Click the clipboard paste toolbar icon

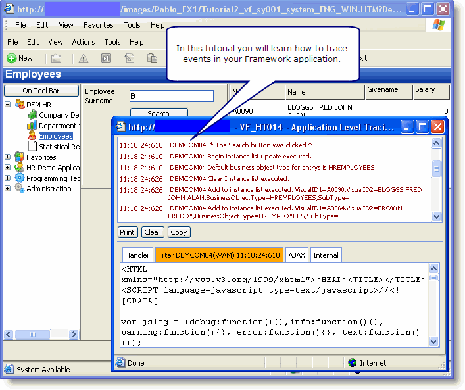[152, 58]
